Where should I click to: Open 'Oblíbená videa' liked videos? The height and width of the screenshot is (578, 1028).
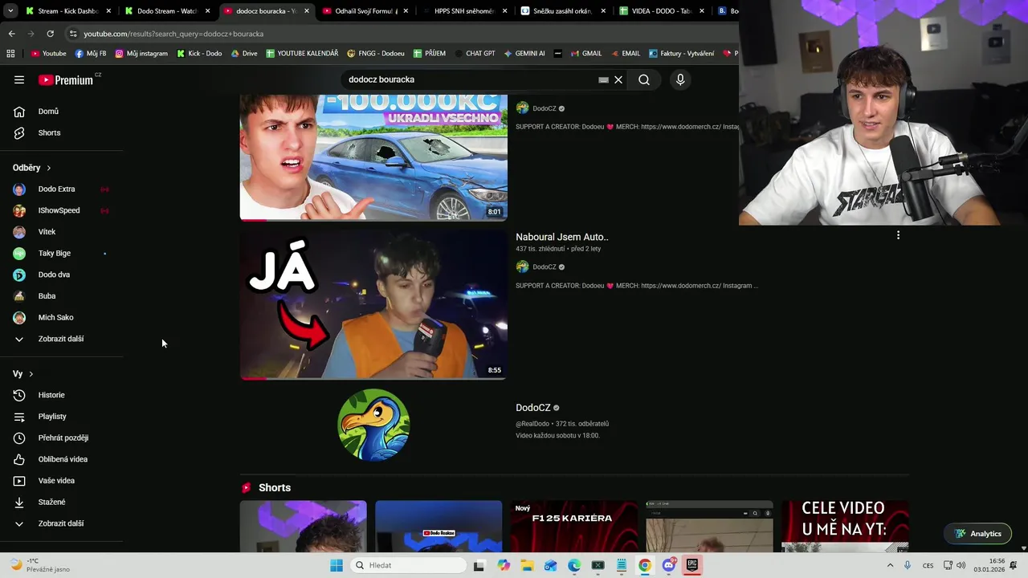point(61,459)
